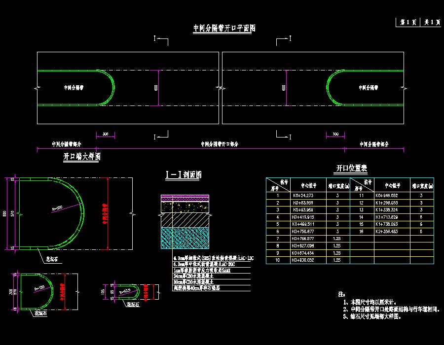Select note 2 about '路面结构与行车道相同'
The image size is (444, 345).
pos(391,310)
